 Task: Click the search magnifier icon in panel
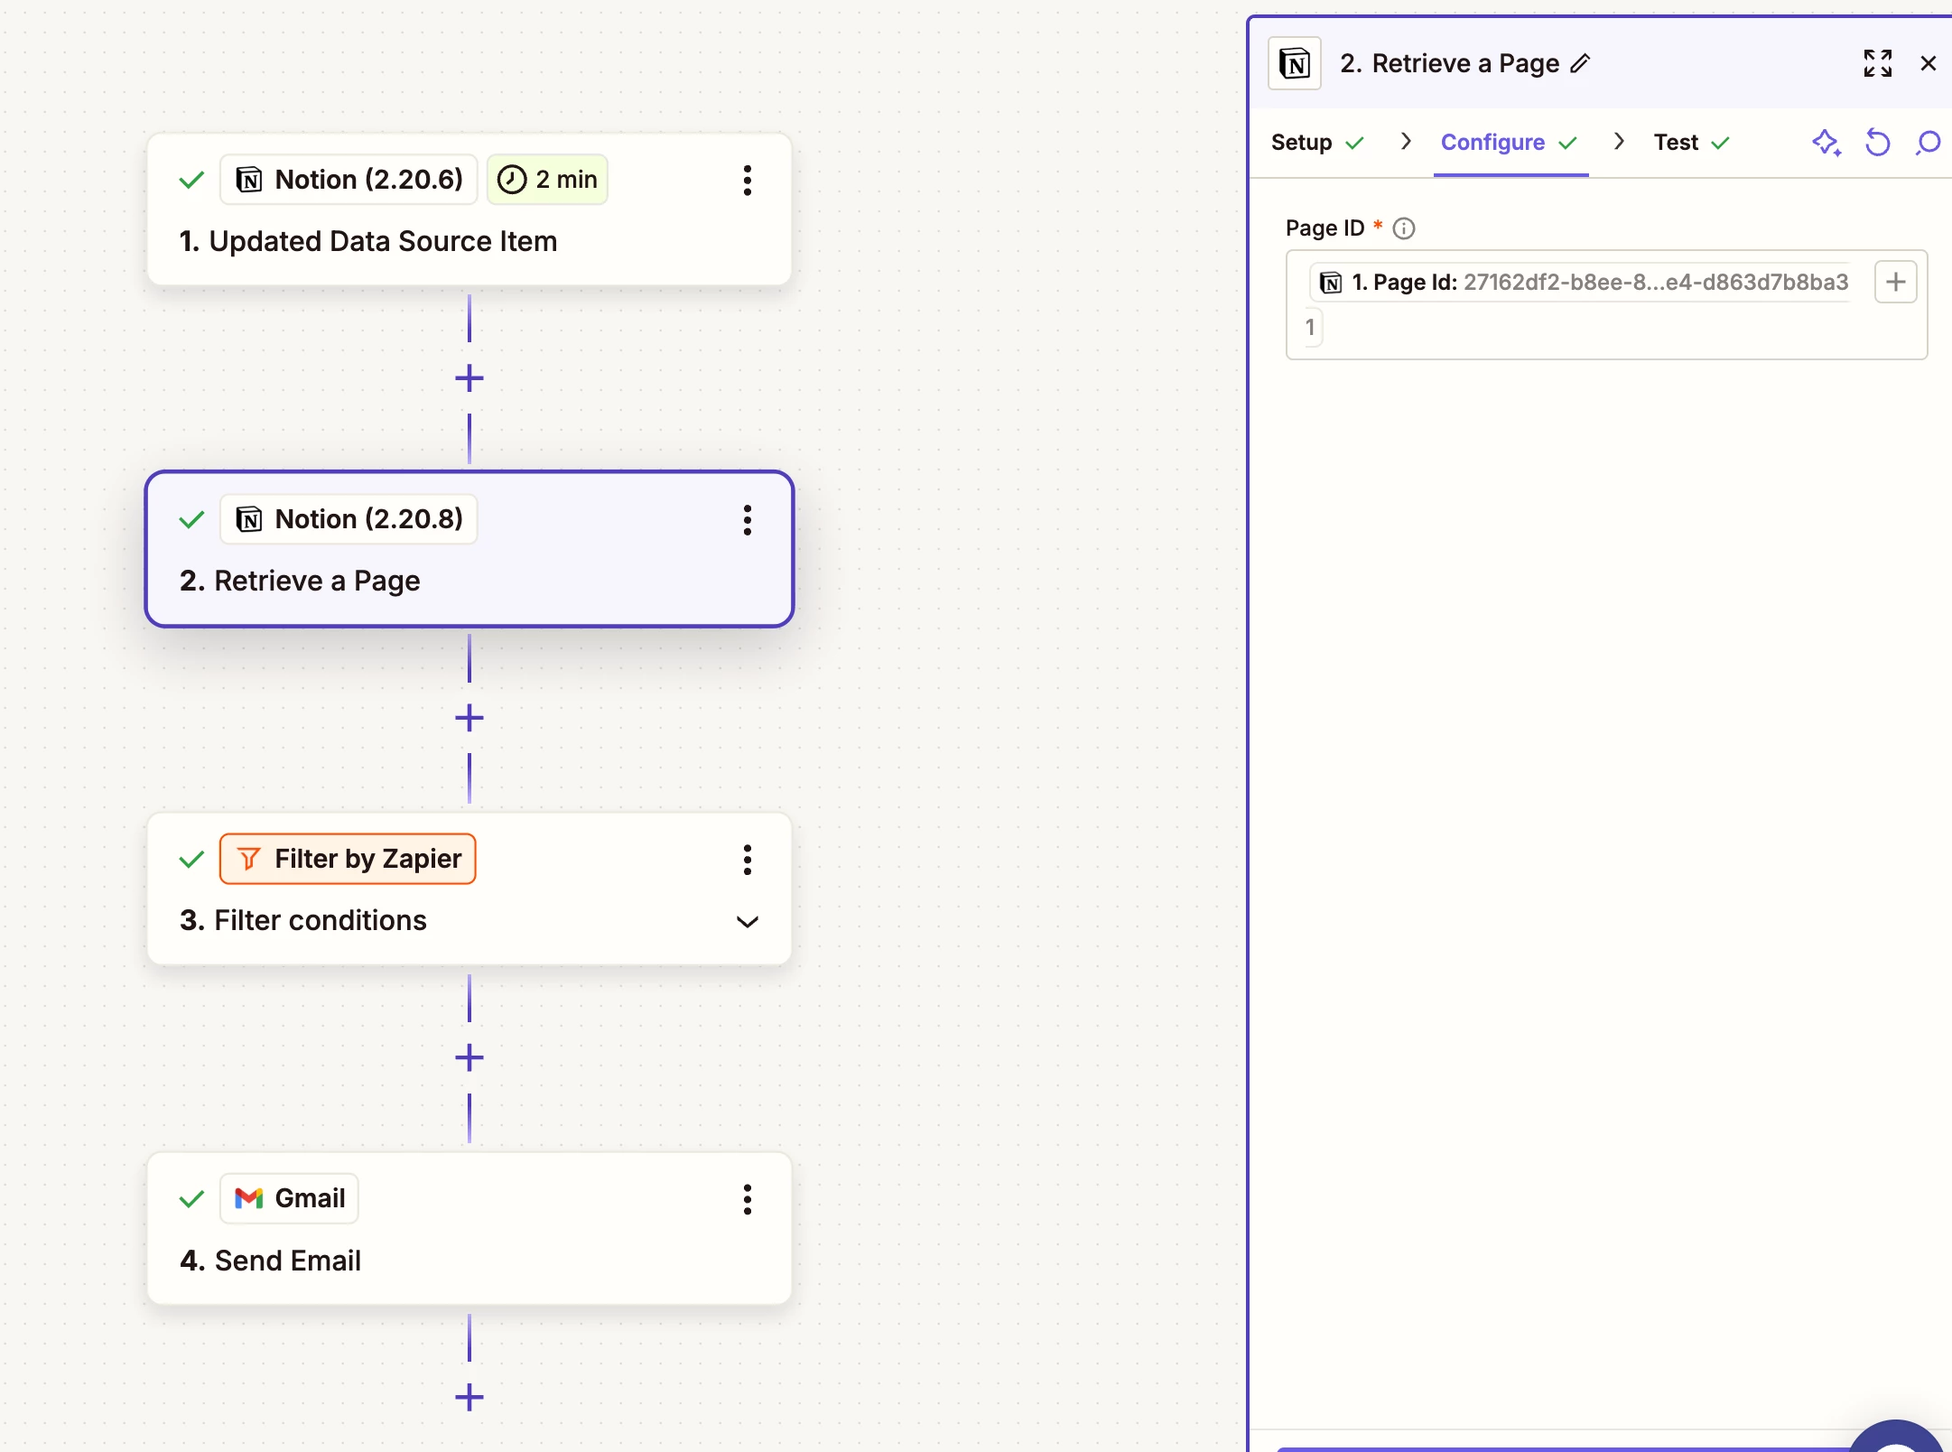1928,143
